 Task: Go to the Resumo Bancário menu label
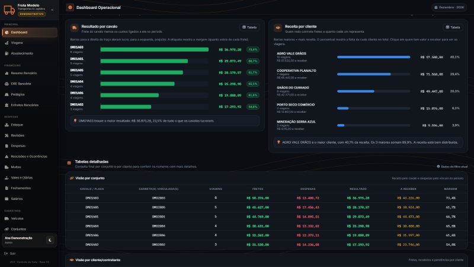pyautogui.click(x=24, y=73)
